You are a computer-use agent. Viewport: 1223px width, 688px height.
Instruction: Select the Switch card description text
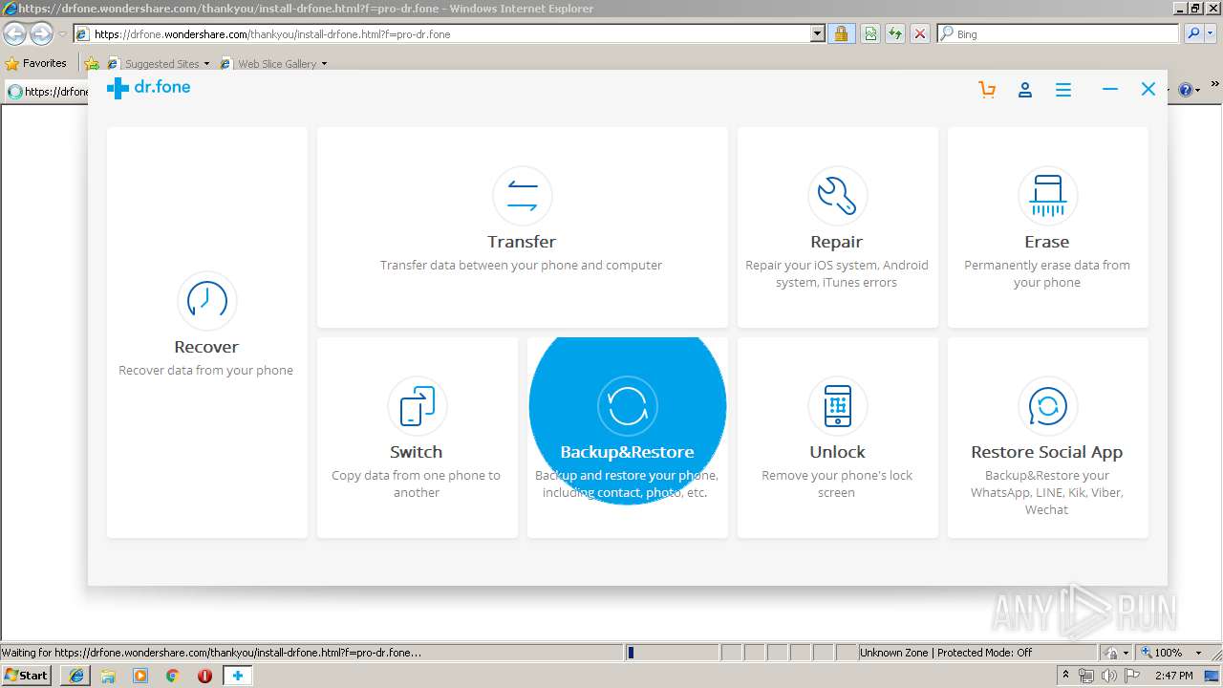tap(417, 484)
